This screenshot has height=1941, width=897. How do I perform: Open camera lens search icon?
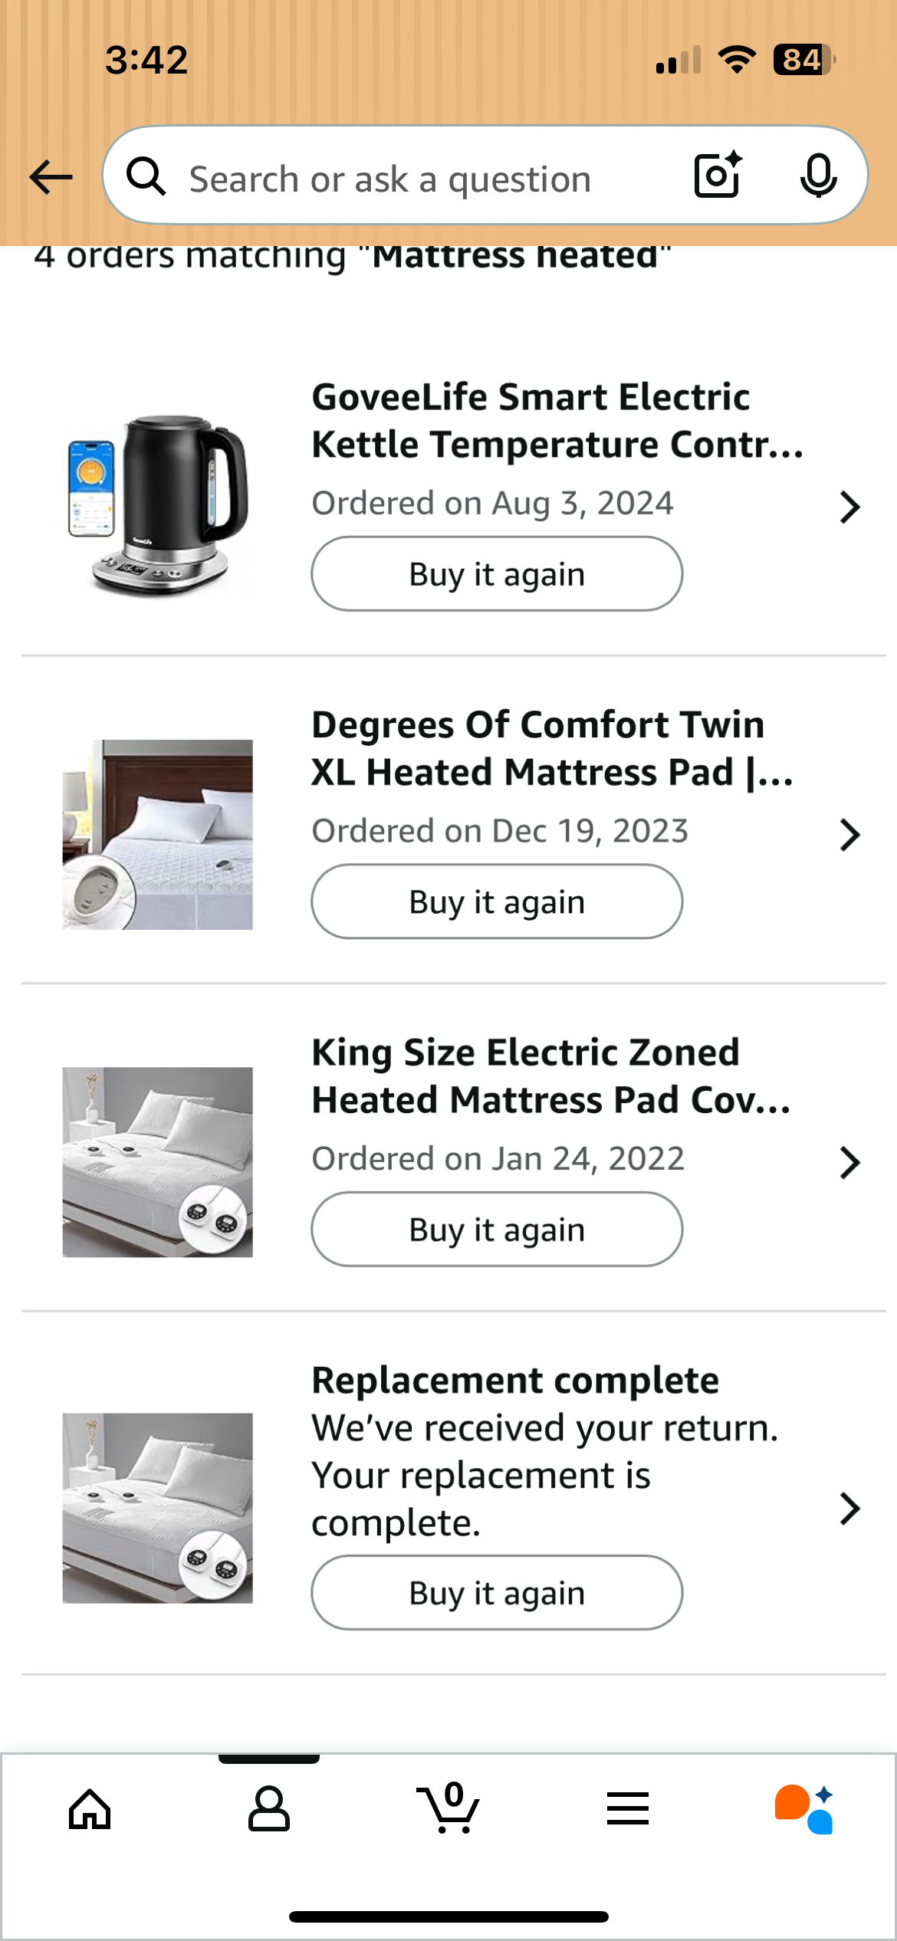click(718, 176)
